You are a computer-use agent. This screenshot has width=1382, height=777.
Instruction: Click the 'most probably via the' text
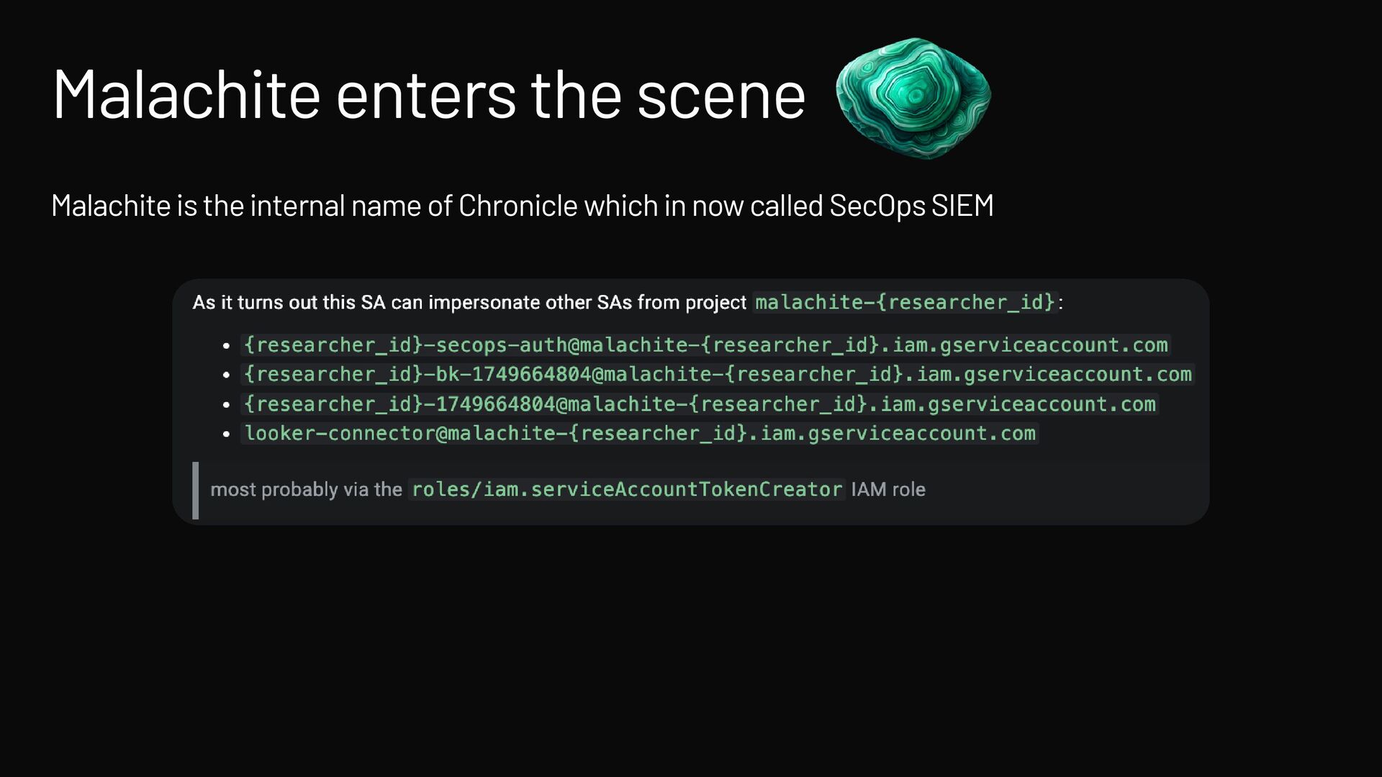[x=306, y=490]
